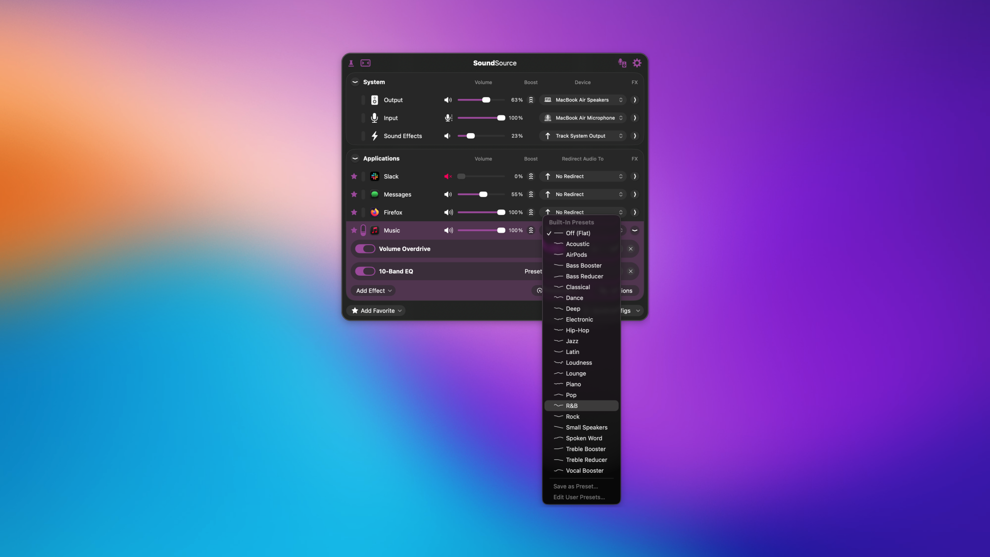Open Add Effect dropdown
Screen dimensions: 990x557
click(374, 291)
